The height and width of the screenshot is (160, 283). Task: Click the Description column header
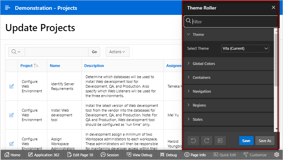point(94,66)
